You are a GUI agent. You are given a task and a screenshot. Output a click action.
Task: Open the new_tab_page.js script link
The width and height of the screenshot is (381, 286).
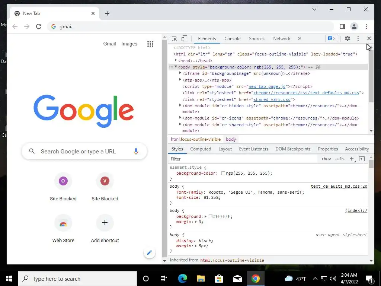coord(267,86)
